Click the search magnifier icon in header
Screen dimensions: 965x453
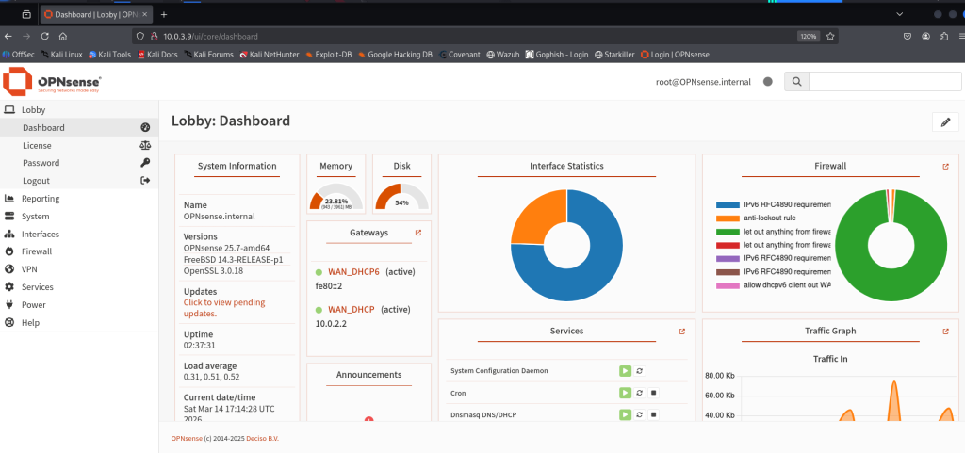796,82
